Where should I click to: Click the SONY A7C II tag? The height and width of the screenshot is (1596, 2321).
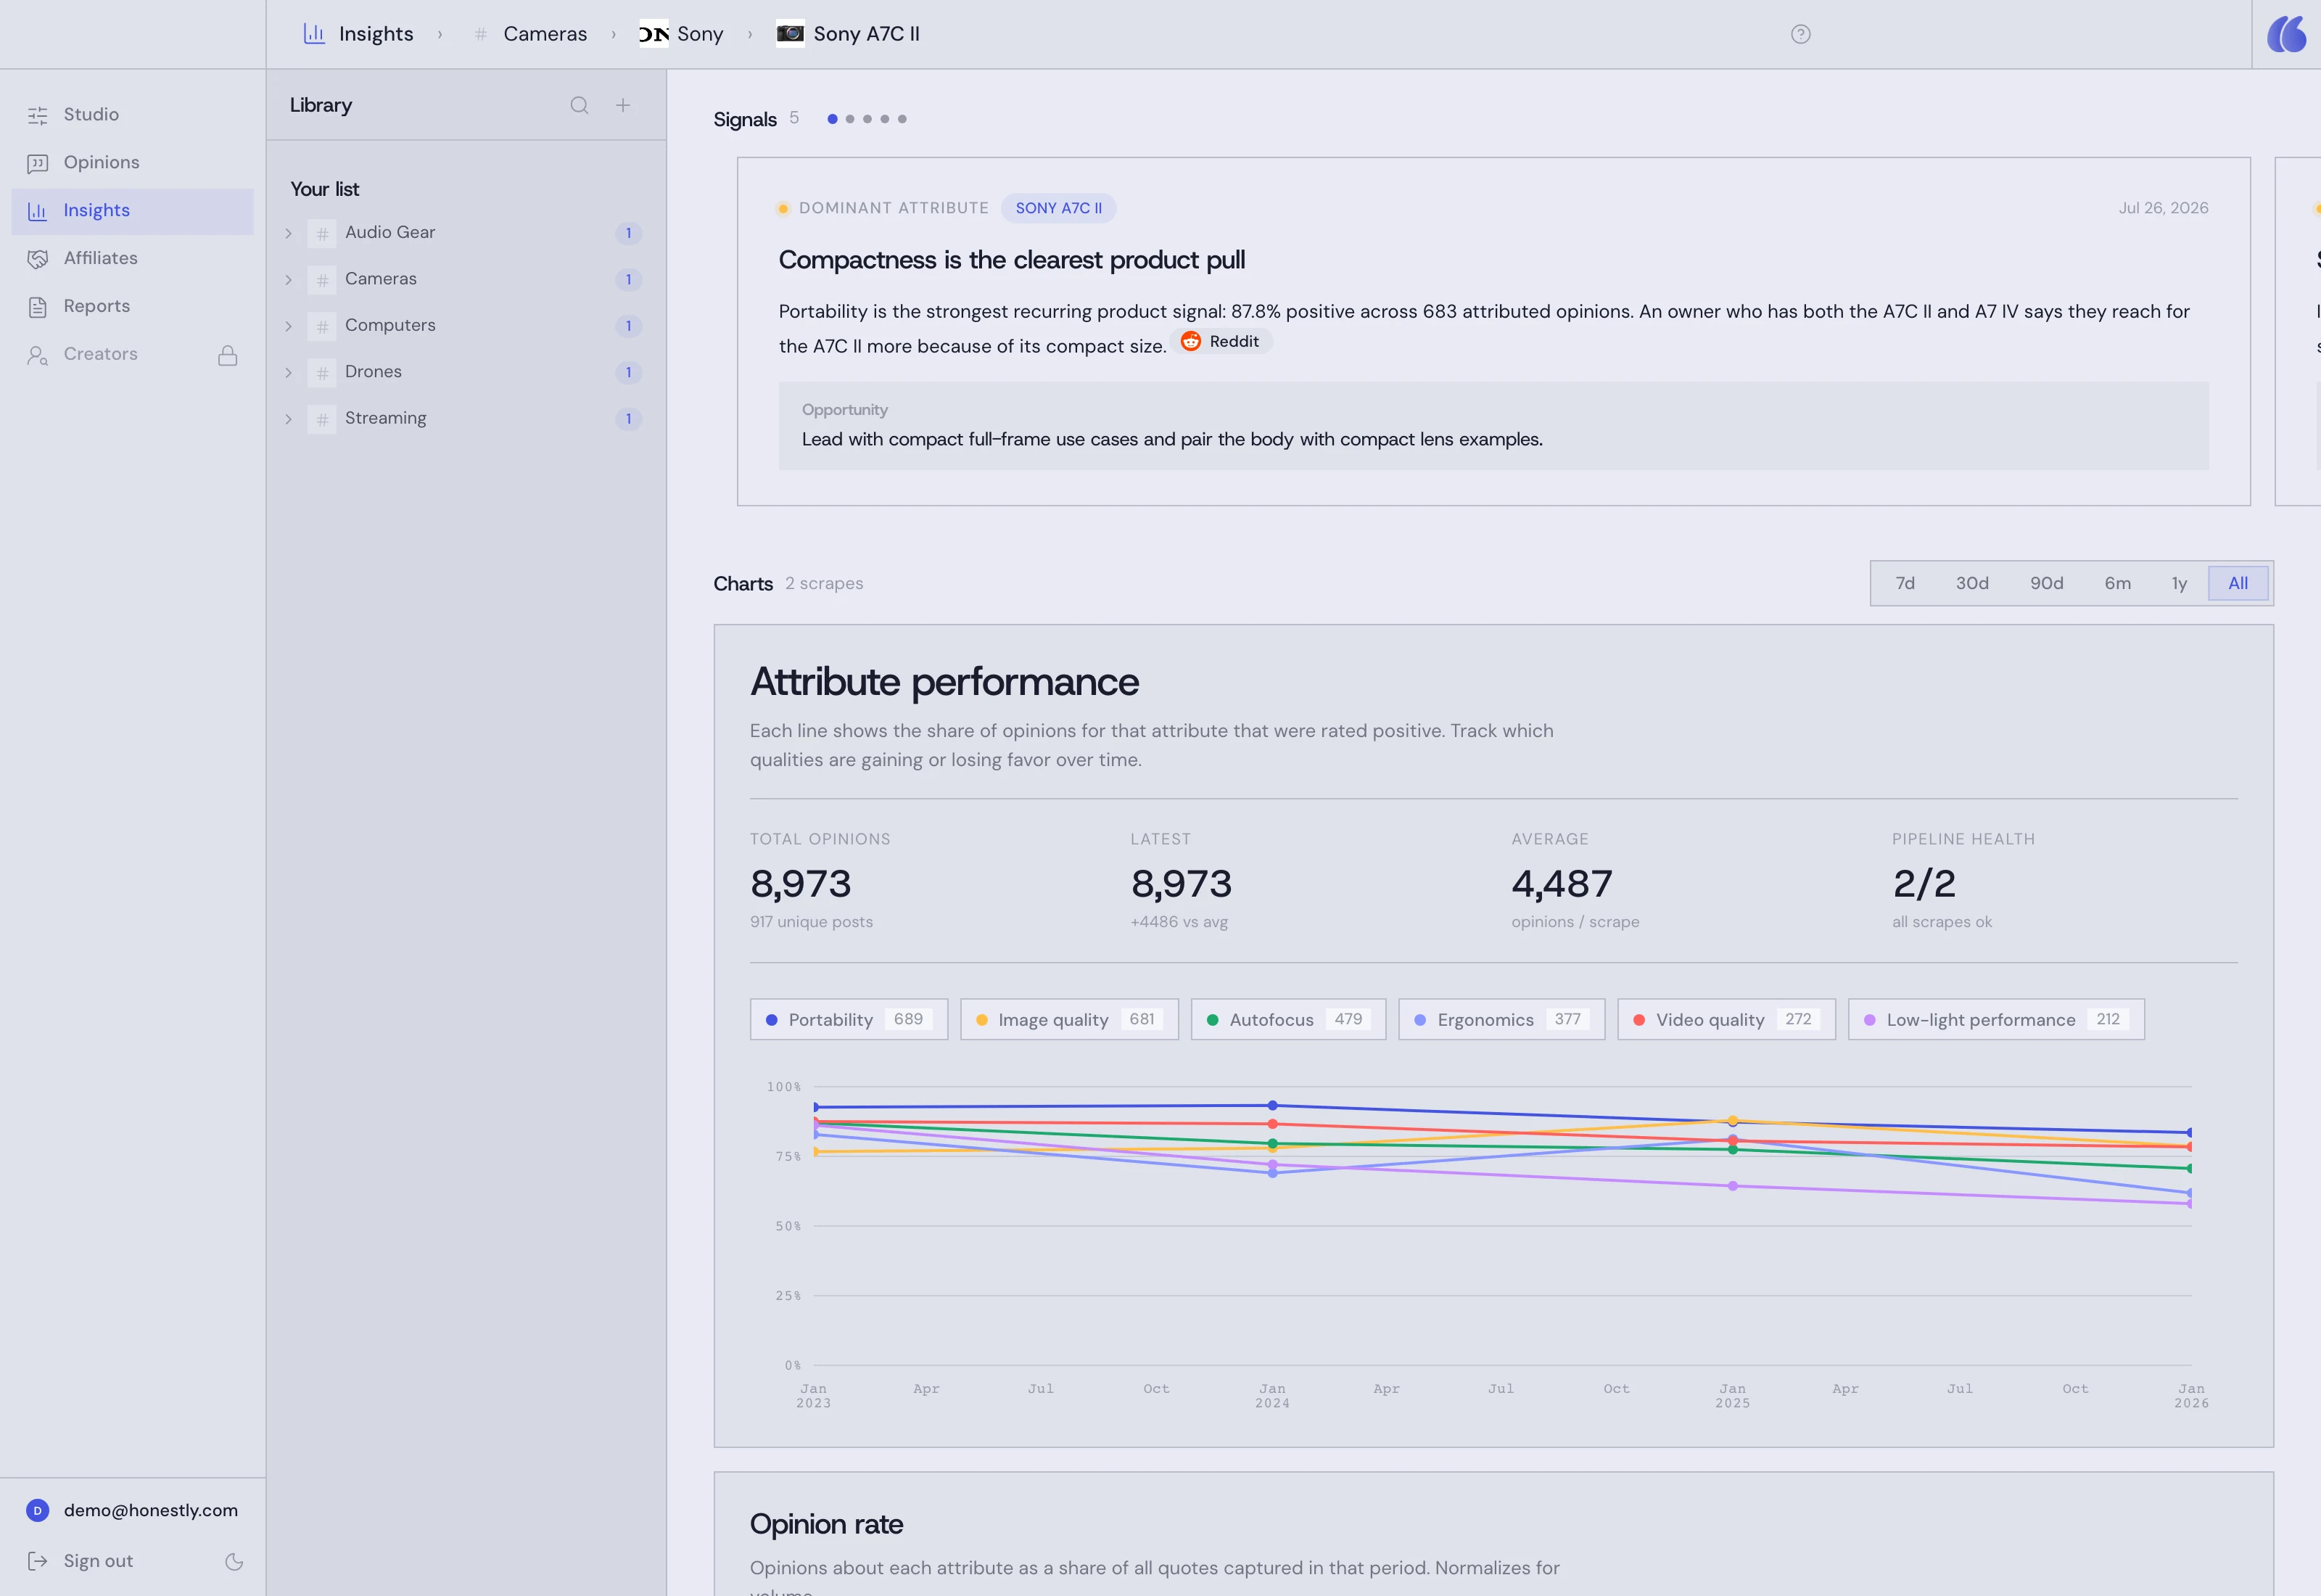pyautogui.click(x=1058, y=208)
